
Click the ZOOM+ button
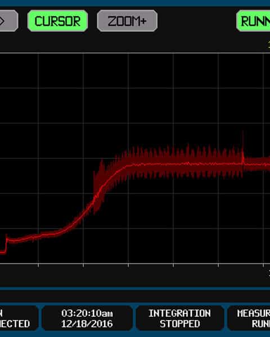click(127, 21)
